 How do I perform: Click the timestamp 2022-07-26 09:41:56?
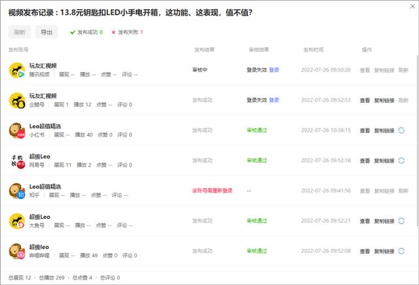coord(326,191)
